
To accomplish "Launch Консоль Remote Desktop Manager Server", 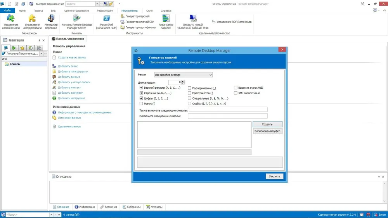I will pyautogui.click(x=76, y=22).
